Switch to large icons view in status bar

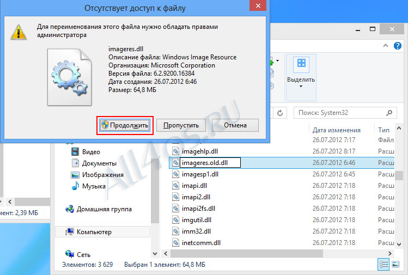395,264
